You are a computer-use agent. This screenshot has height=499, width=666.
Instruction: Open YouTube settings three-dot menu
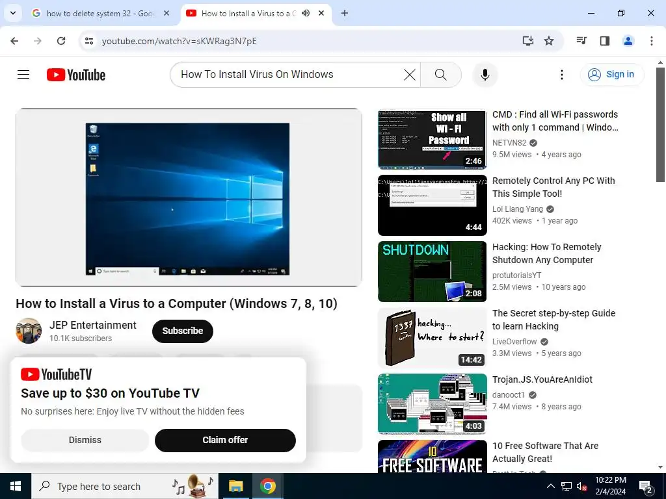point(561,75)
